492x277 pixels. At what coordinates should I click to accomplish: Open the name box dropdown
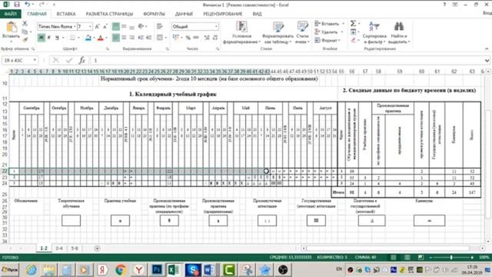pyautogui.click(x=35, y=60)
